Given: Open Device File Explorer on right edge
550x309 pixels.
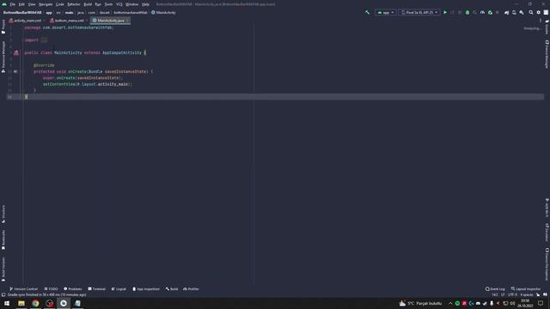Looking at the screenshot, I should point(547,264).
